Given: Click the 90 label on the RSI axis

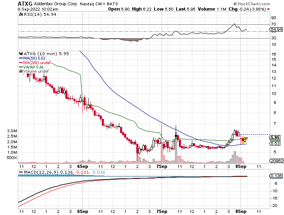Looking at the screenshot, I should pyautogui.click(x=273, y=18).
